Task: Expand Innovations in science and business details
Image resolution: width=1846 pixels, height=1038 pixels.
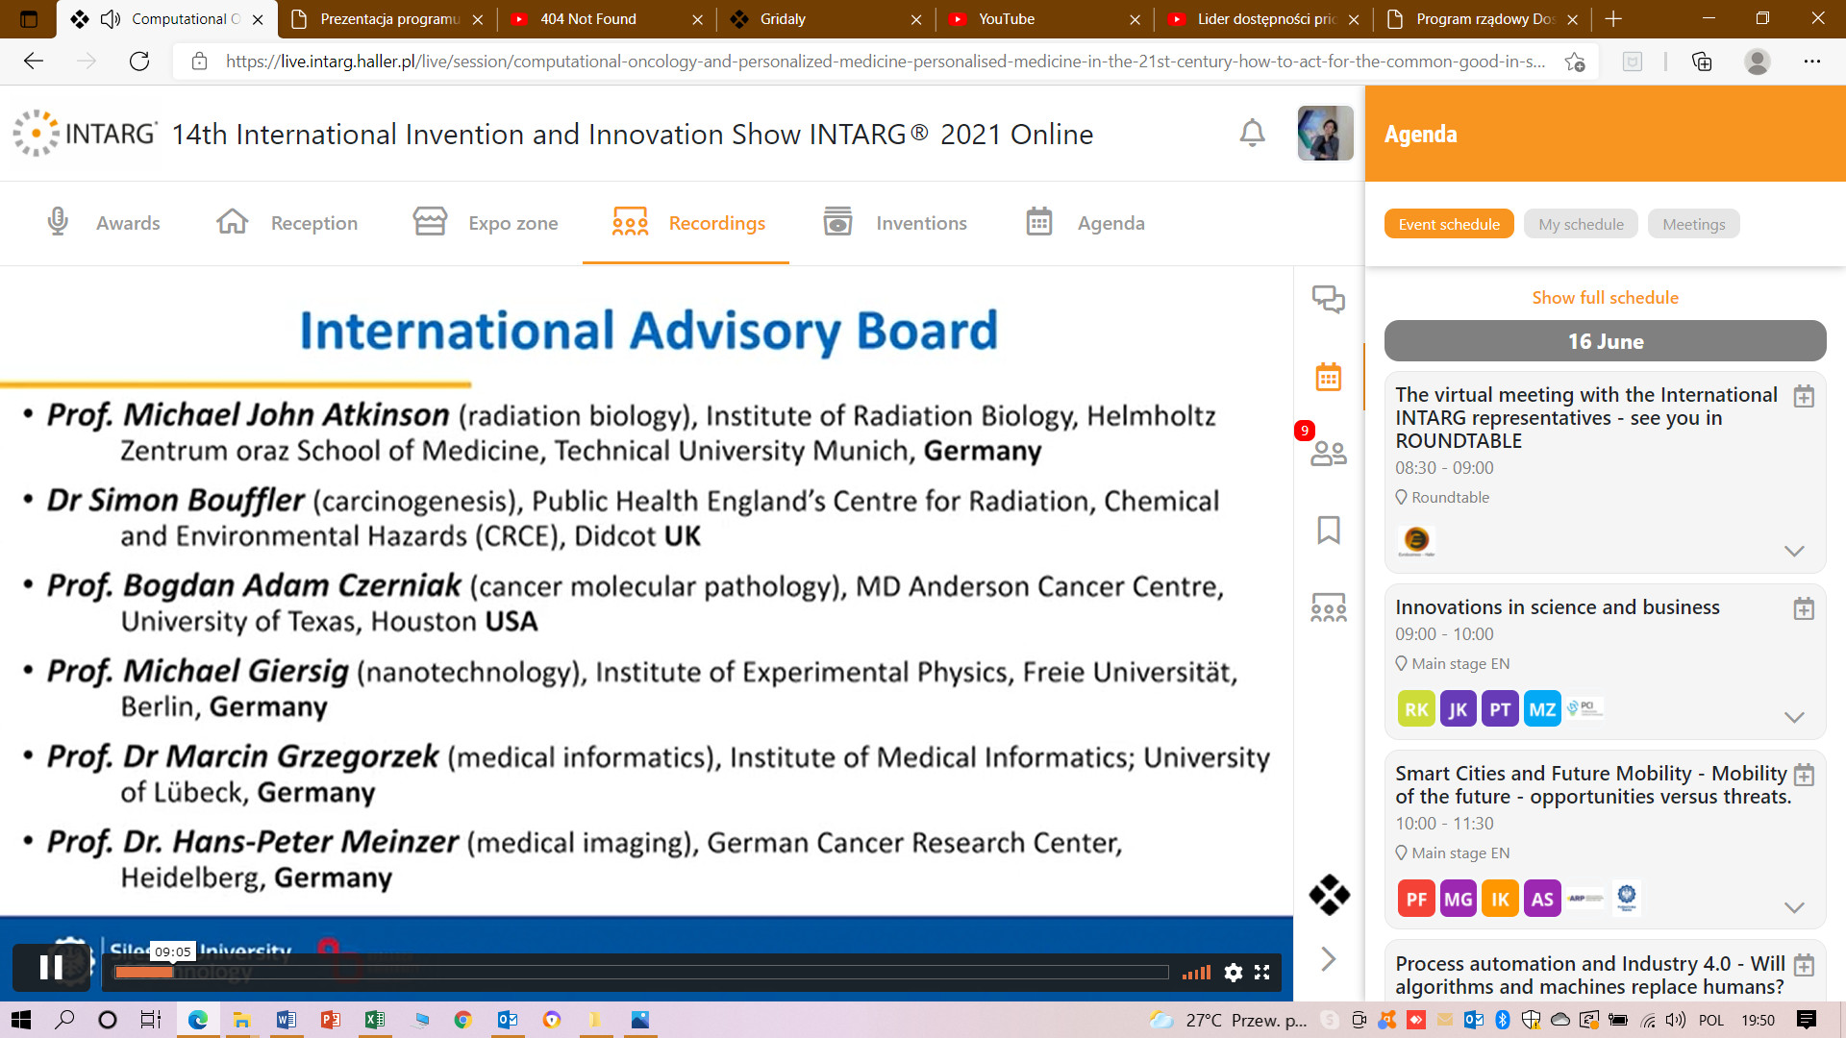Action: pyautogui.click(x=1794, y=717)
